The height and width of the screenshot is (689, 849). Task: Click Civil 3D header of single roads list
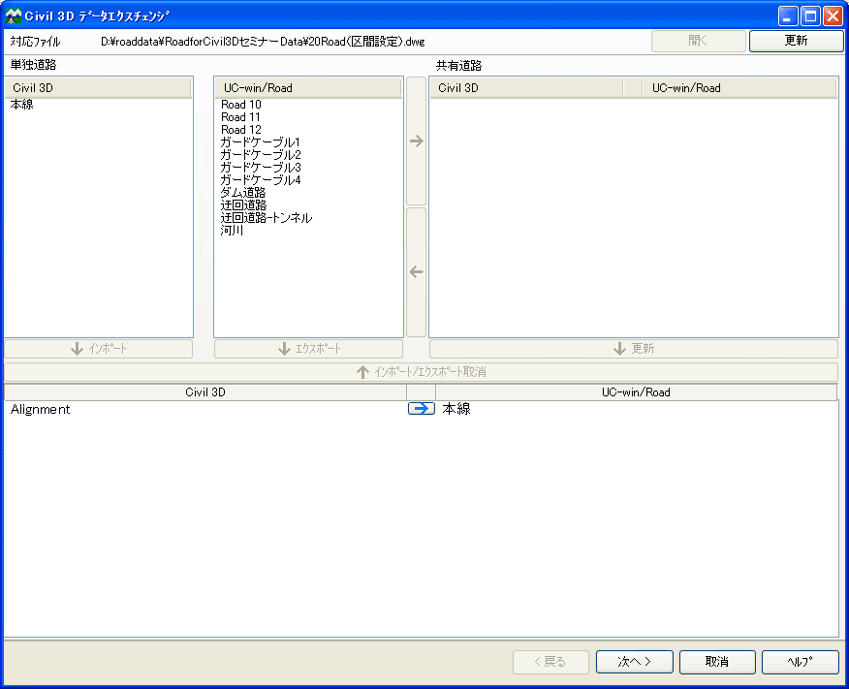[98, 87]
